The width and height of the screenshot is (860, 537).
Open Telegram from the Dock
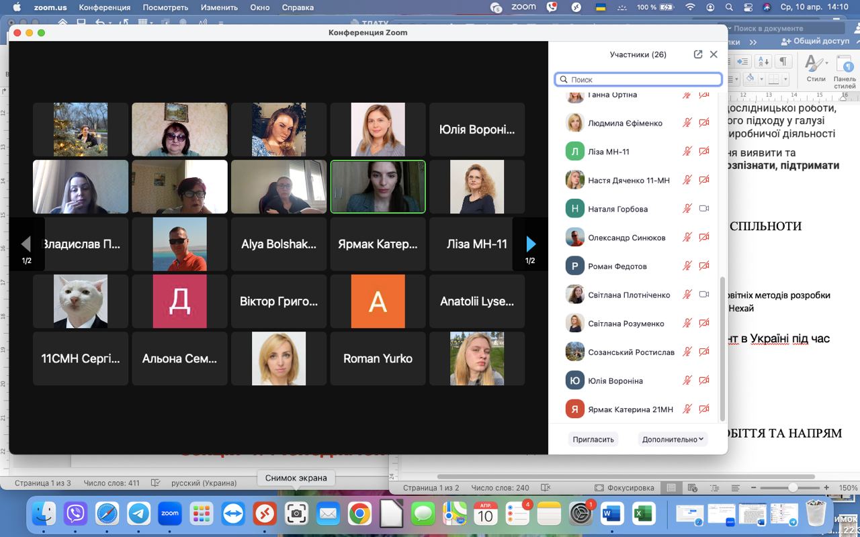139,514
